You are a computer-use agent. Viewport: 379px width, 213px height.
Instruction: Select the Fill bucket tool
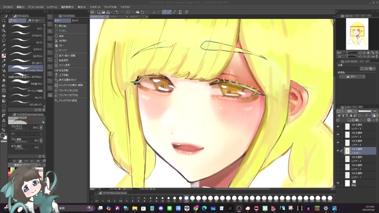tap(4, 96)
